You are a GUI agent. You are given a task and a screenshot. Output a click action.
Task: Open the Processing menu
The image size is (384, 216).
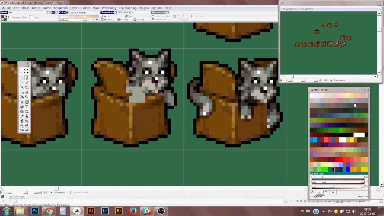pos(109,8)
